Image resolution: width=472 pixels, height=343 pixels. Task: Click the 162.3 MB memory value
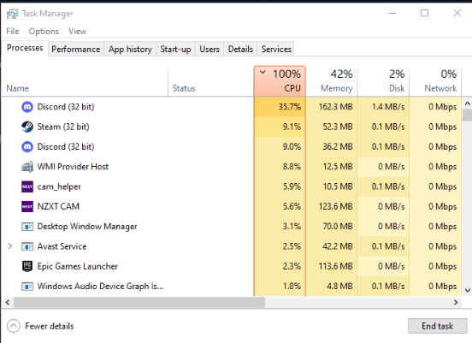coord(336,107)
